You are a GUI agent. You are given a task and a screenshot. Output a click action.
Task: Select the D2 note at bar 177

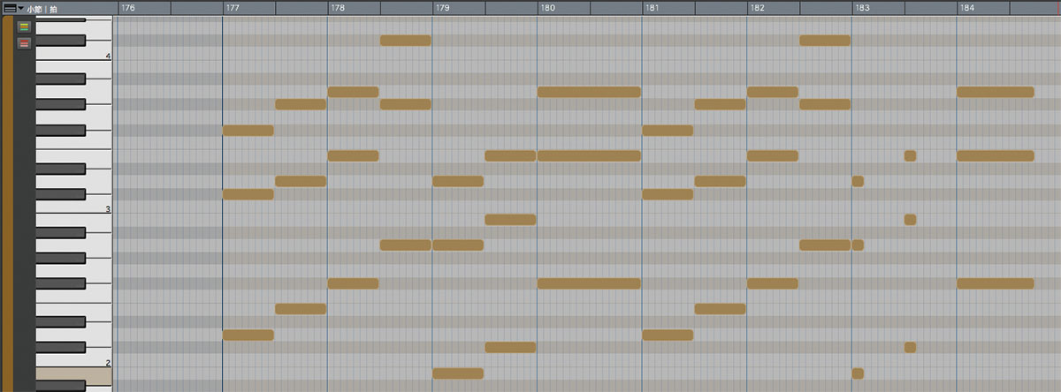[248, 335]
